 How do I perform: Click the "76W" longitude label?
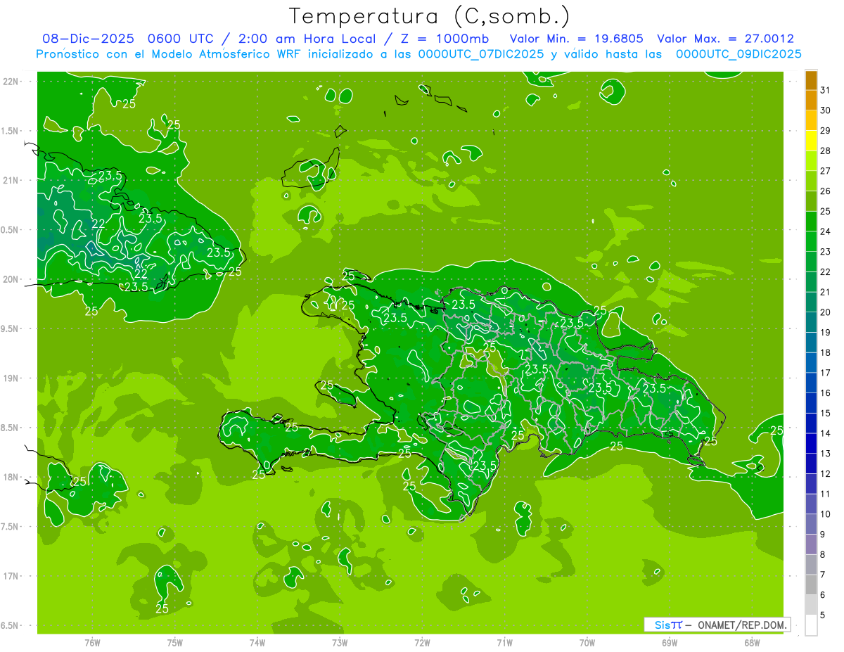[92, 642]
